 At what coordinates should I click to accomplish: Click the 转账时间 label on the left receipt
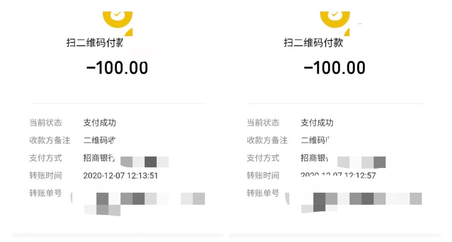(46, 176)
